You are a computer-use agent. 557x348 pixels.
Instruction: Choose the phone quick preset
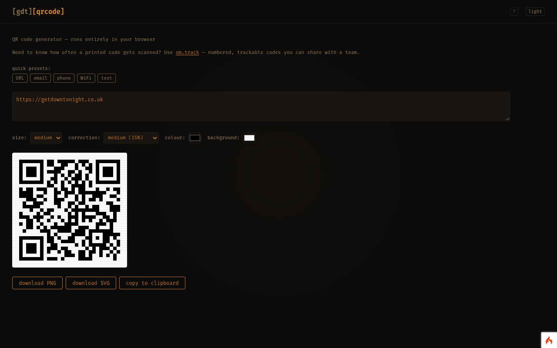pyautogui.click(x=64, y=78)
